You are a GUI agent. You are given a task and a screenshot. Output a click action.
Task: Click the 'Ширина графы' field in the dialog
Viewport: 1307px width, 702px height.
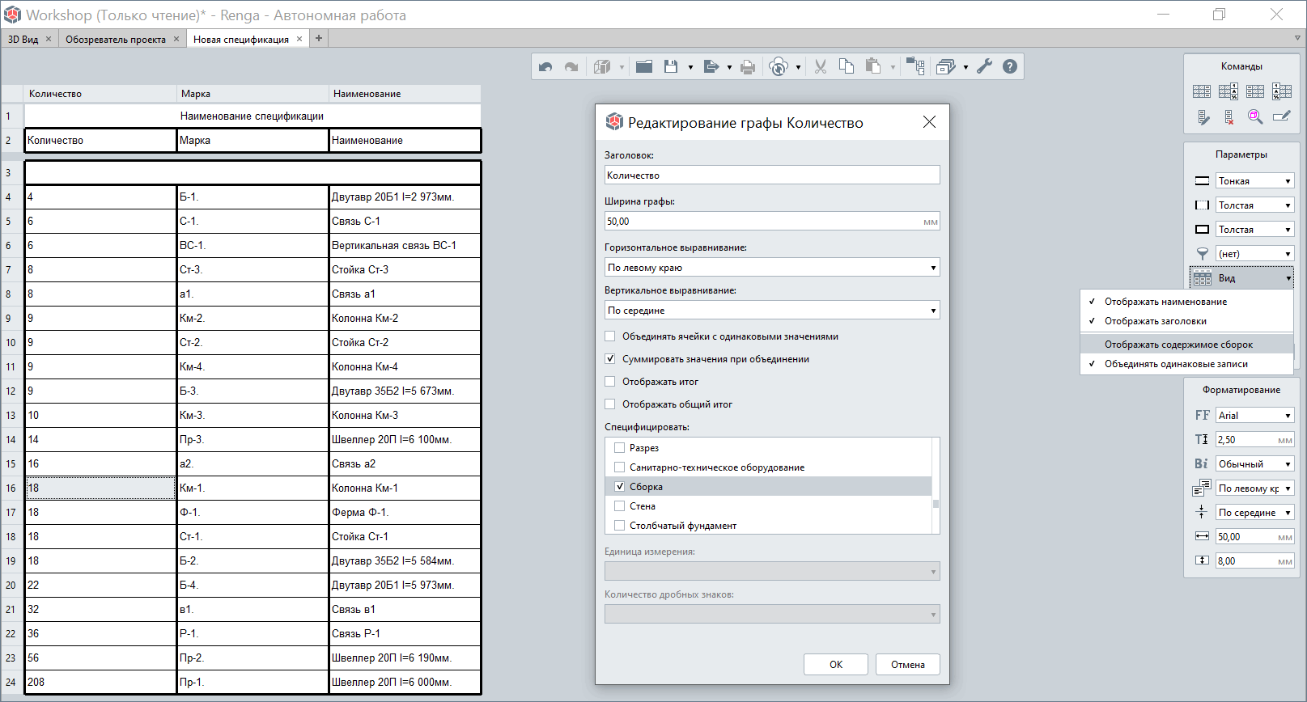tap(772, 222)
